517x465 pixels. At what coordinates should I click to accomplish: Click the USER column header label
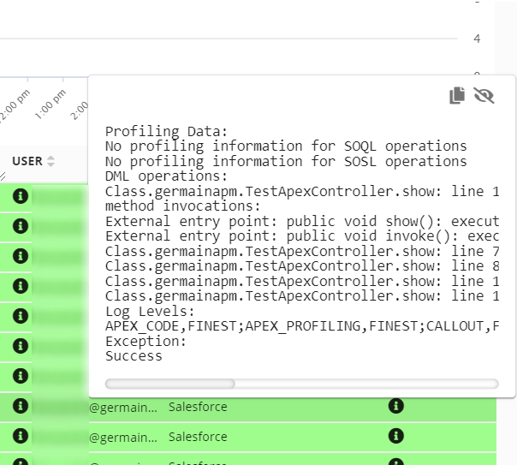(x=27, y=161)
